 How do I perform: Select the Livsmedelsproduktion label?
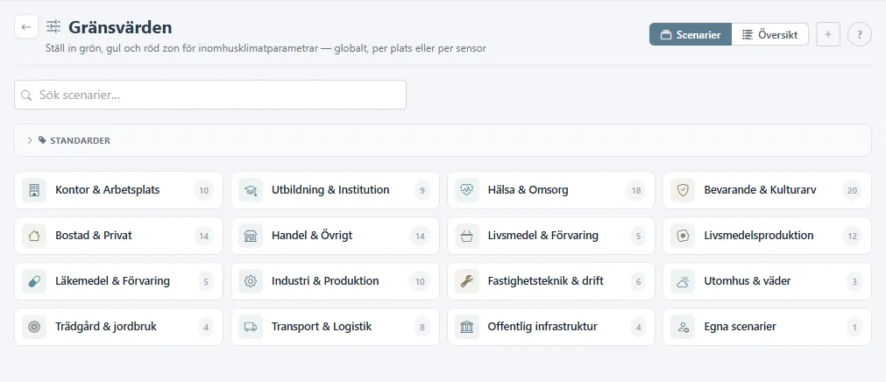[759, 235]
